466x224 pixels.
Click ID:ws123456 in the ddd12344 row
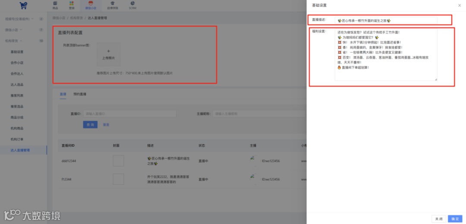click(x=271, y=161)
